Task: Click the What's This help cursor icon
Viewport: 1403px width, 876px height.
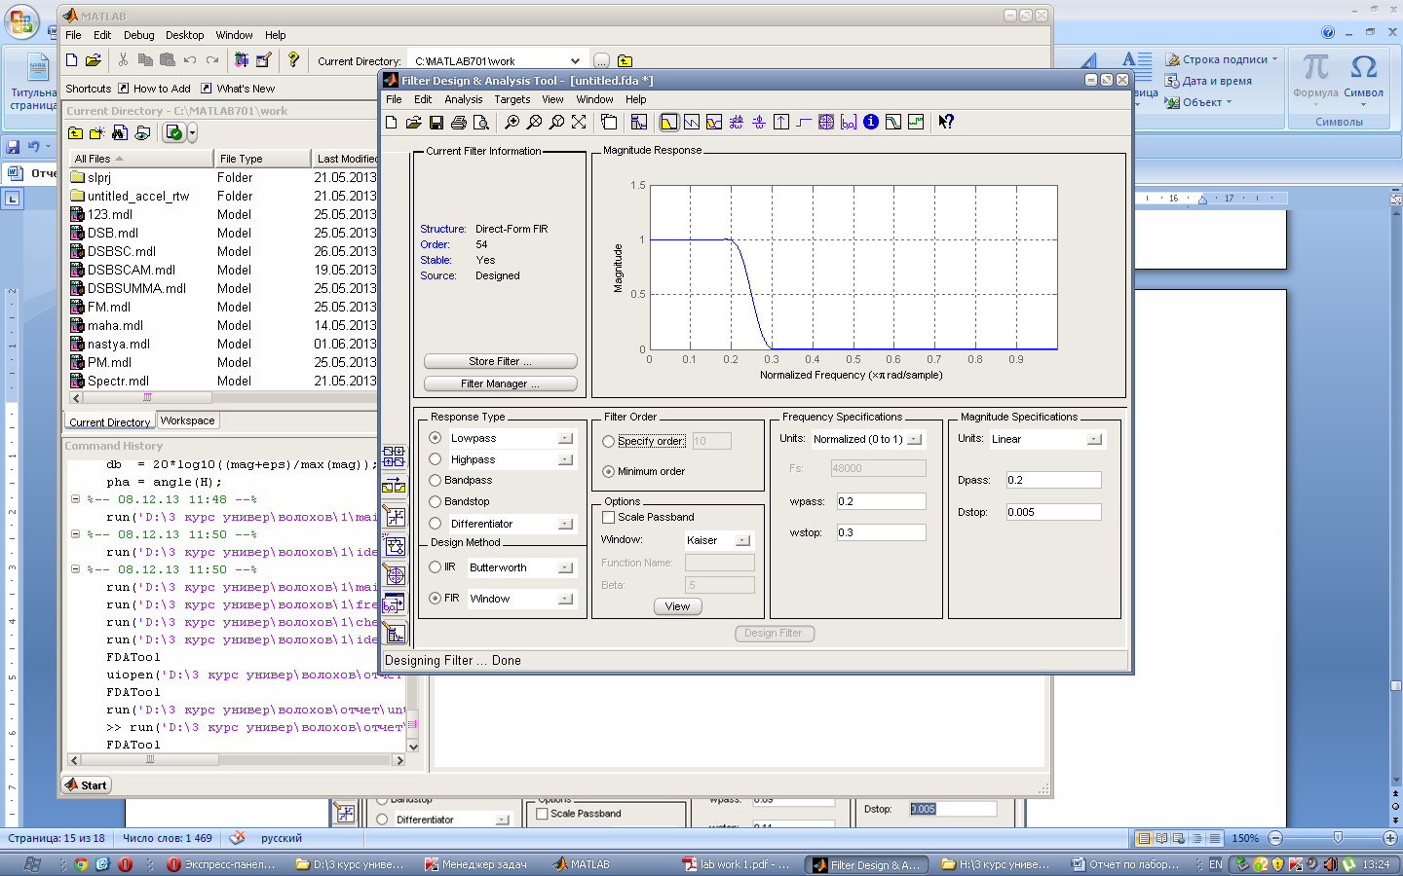Action: click(x=946, y=122)
